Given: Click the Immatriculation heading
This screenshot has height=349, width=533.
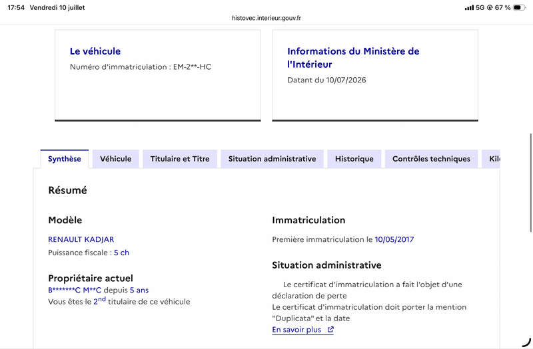Looking at the screenshot, I should (308, 220).
